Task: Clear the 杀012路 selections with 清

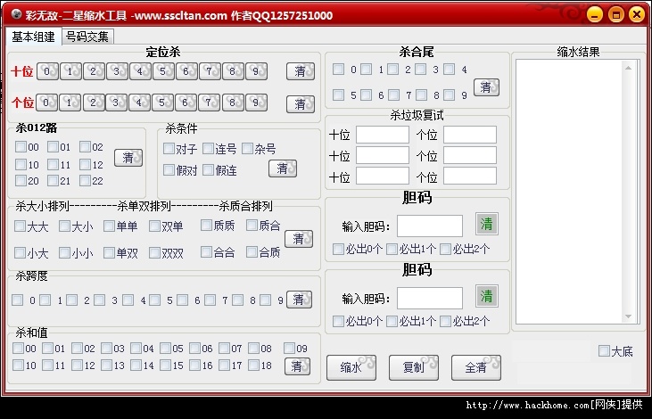Action: [x=128, y=158]
